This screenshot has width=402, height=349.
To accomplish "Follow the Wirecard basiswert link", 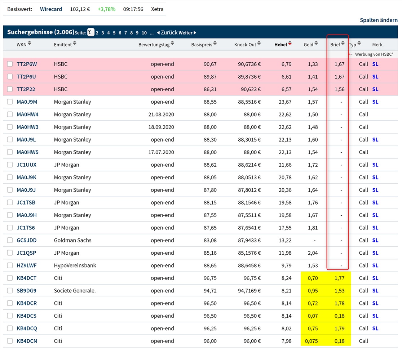I will pyautogui.click(x=51, y=9).
